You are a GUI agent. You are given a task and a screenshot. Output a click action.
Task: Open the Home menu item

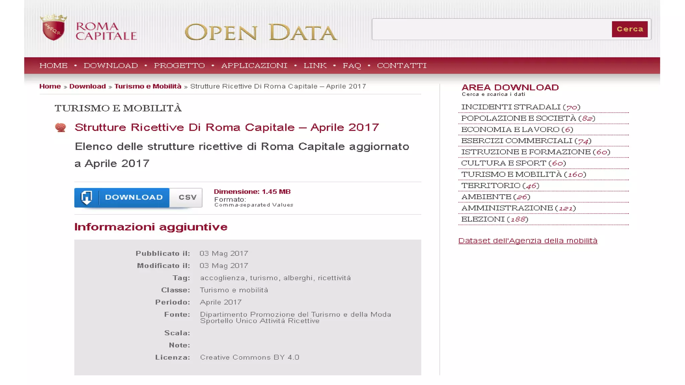click(54, 66)
